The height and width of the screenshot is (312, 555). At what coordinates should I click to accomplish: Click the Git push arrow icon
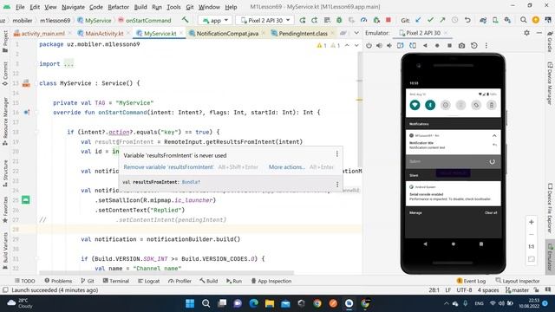(x=442, y=20)
